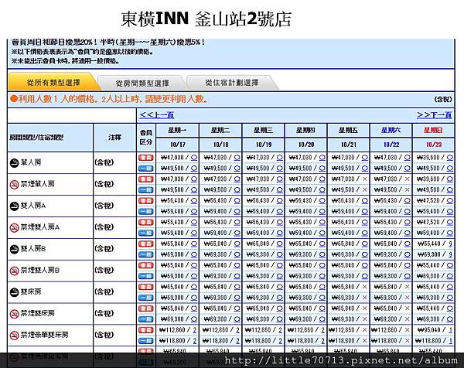Click the 禁煙豪華雙床房 room type name
Screen dimensions: 464x368
tap(44, 335)
